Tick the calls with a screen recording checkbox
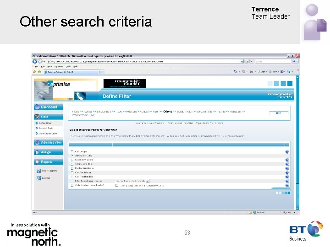Viewport: 330px width, 247px height. [x=116, y=185]
